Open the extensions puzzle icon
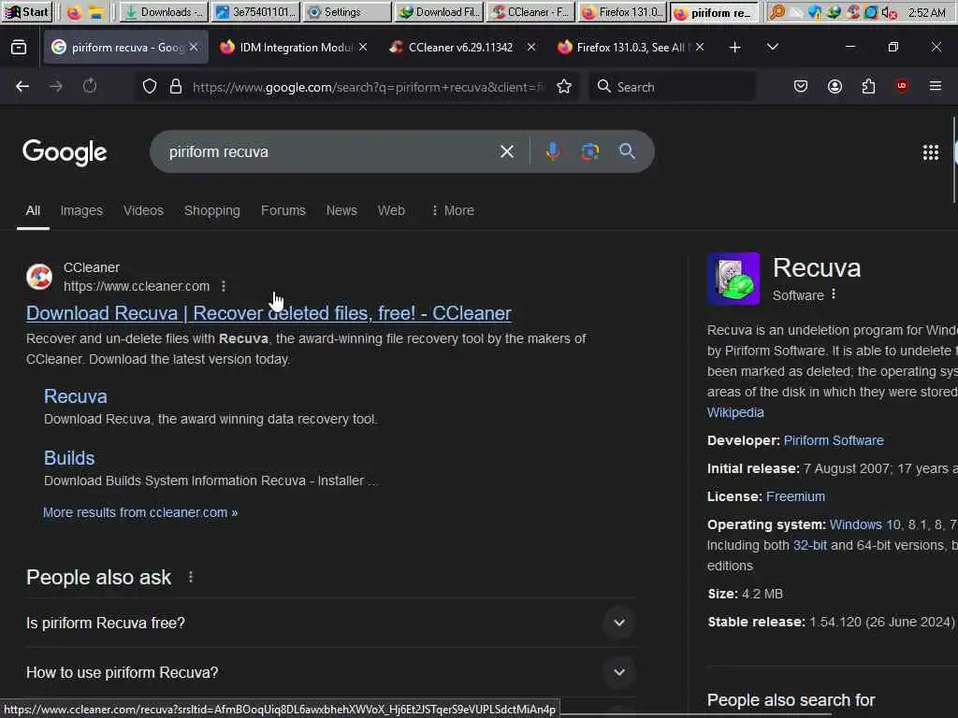The width and height of the screenshot is (958, 718). [x=868, y=86]
